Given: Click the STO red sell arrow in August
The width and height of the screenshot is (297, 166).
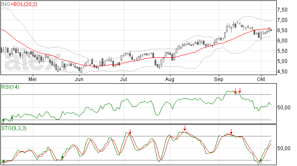Looking at the screenshot, I should [185, 128].
